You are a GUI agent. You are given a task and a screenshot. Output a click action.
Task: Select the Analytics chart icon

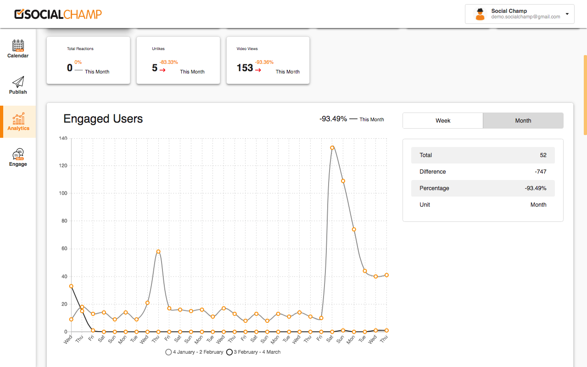point(18,119)
